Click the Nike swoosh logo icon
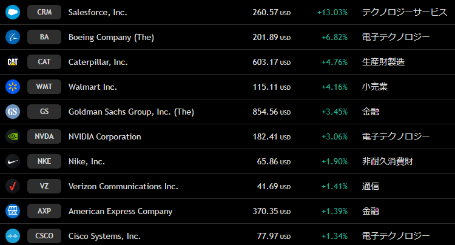The image size is (455, 245). click(x=13, y=161)
